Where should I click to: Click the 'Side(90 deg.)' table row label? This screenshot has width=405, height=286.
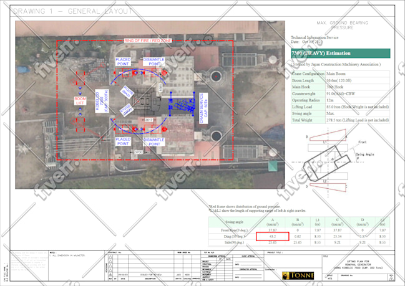click(x=234, y=242)
